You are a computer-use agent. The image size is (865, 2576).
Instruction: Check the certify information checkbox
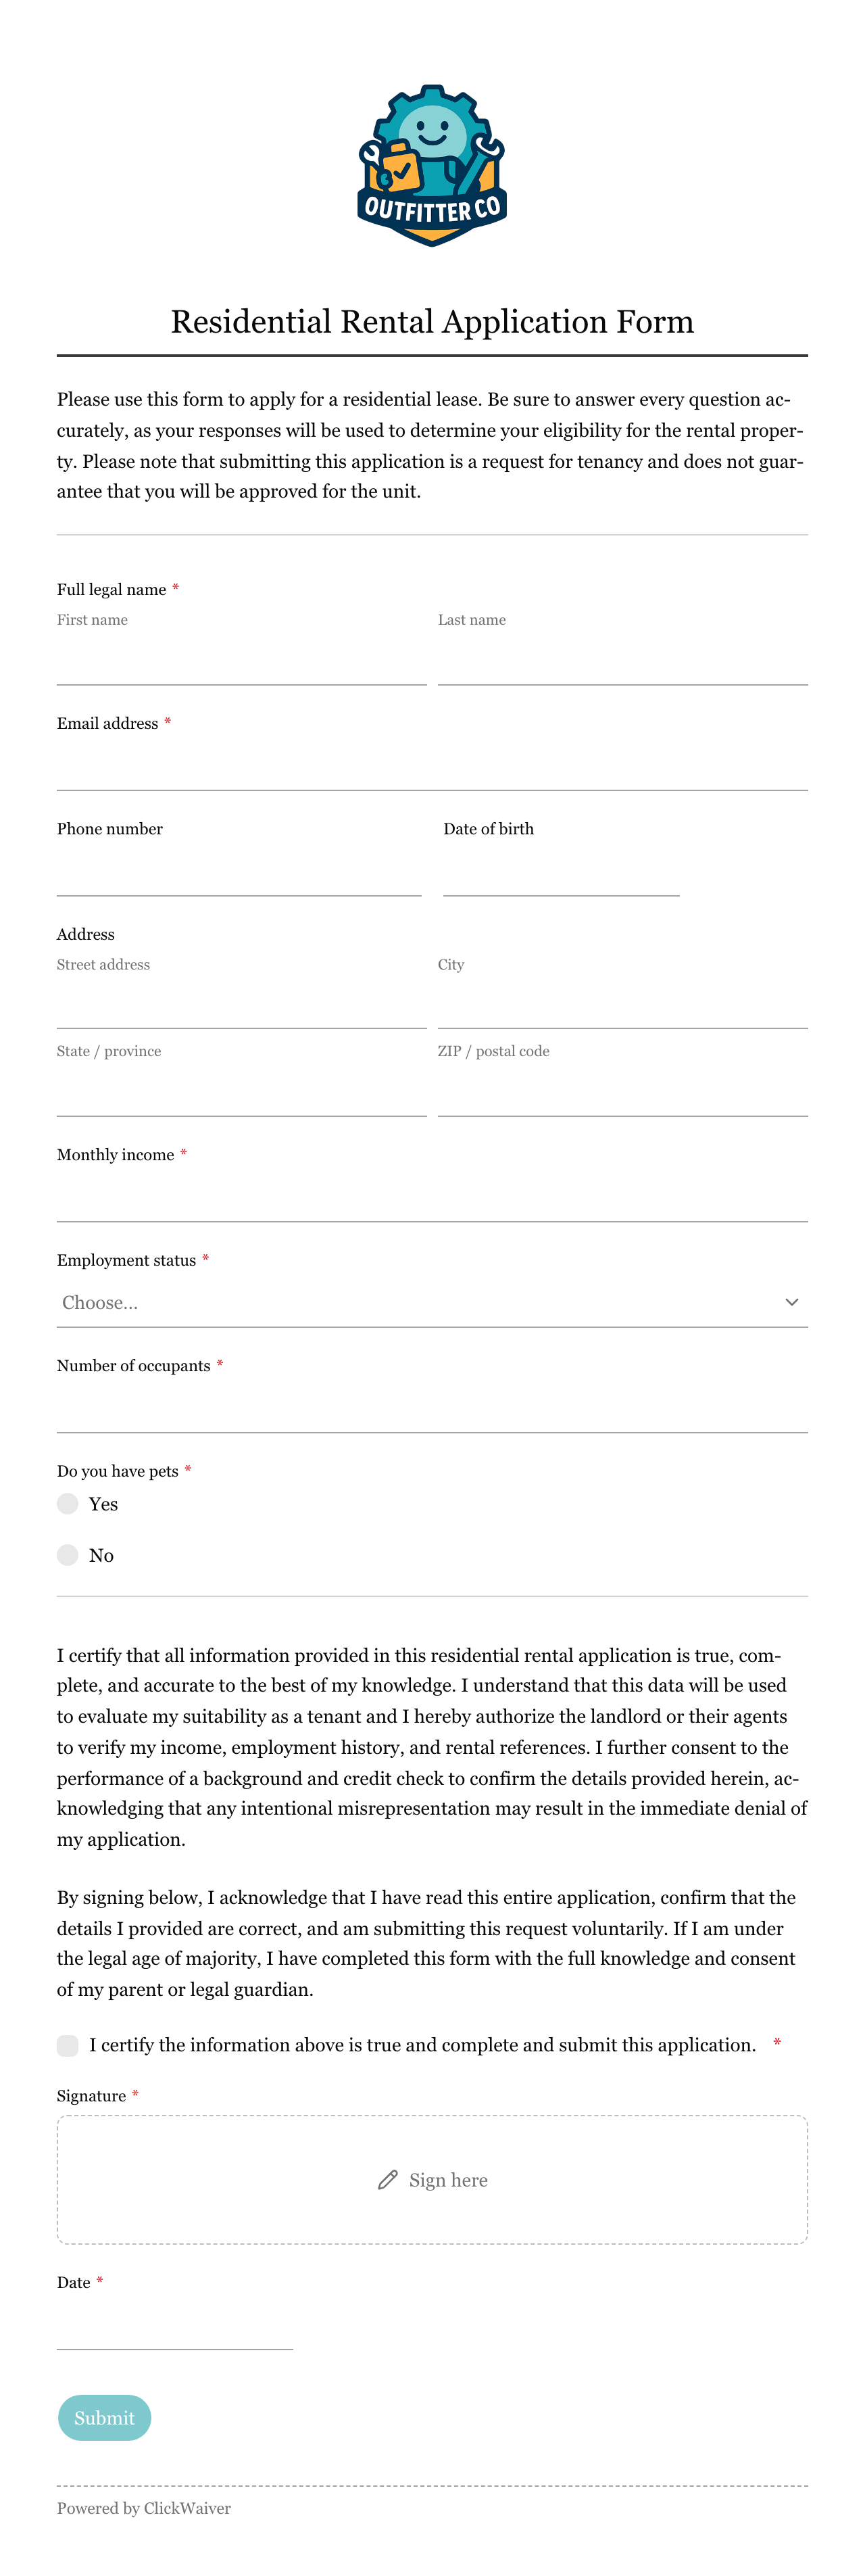click(x=68, y=2045)
